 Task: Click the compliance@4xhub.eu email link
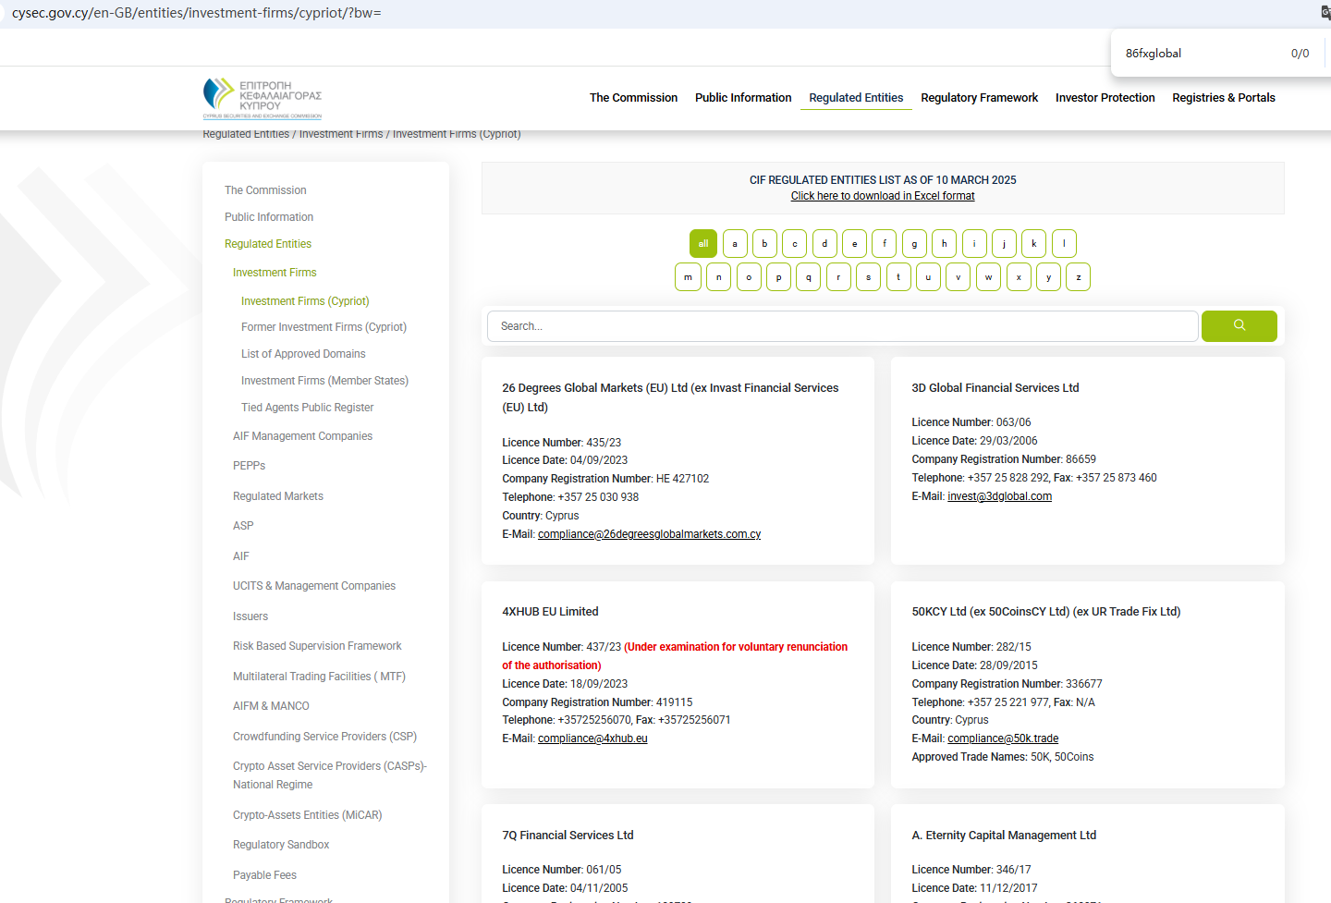pyautogui.click(x=592, y=738)
